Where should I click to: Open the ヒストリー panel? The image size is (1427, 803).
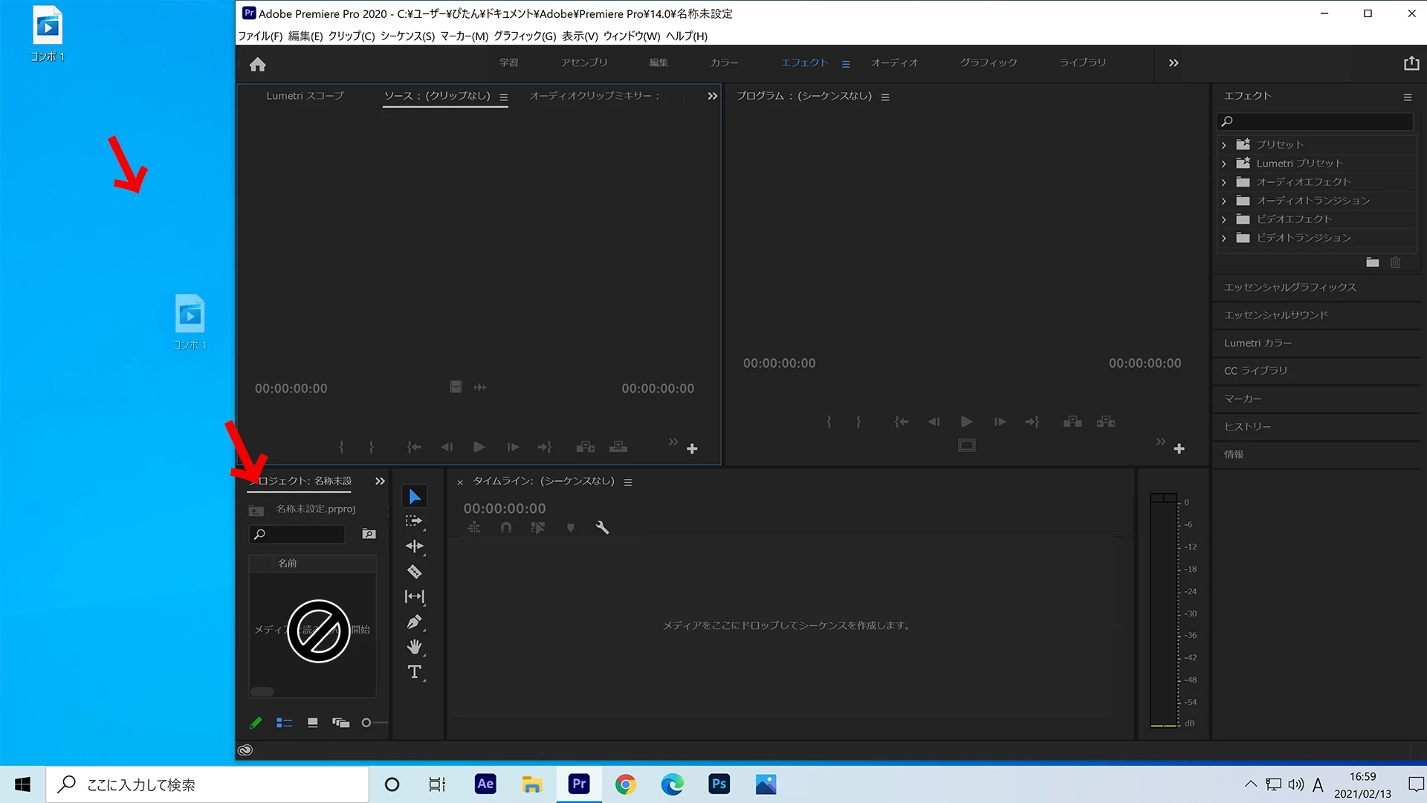click(x=1248, y=427)
